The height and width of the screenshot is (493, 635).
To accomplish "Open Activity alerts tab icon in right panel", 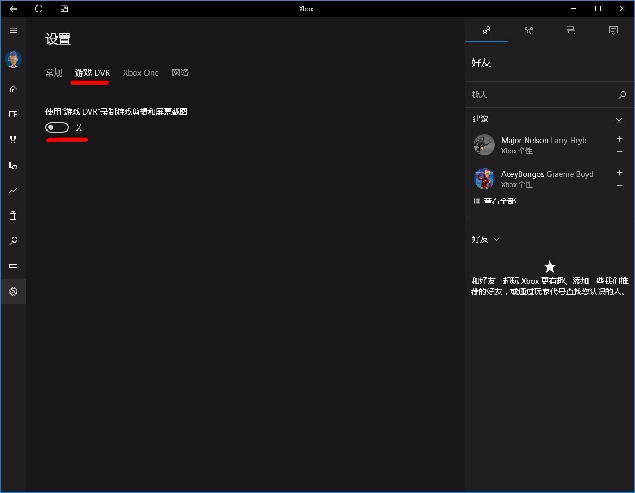I will (x=613, y=30).
